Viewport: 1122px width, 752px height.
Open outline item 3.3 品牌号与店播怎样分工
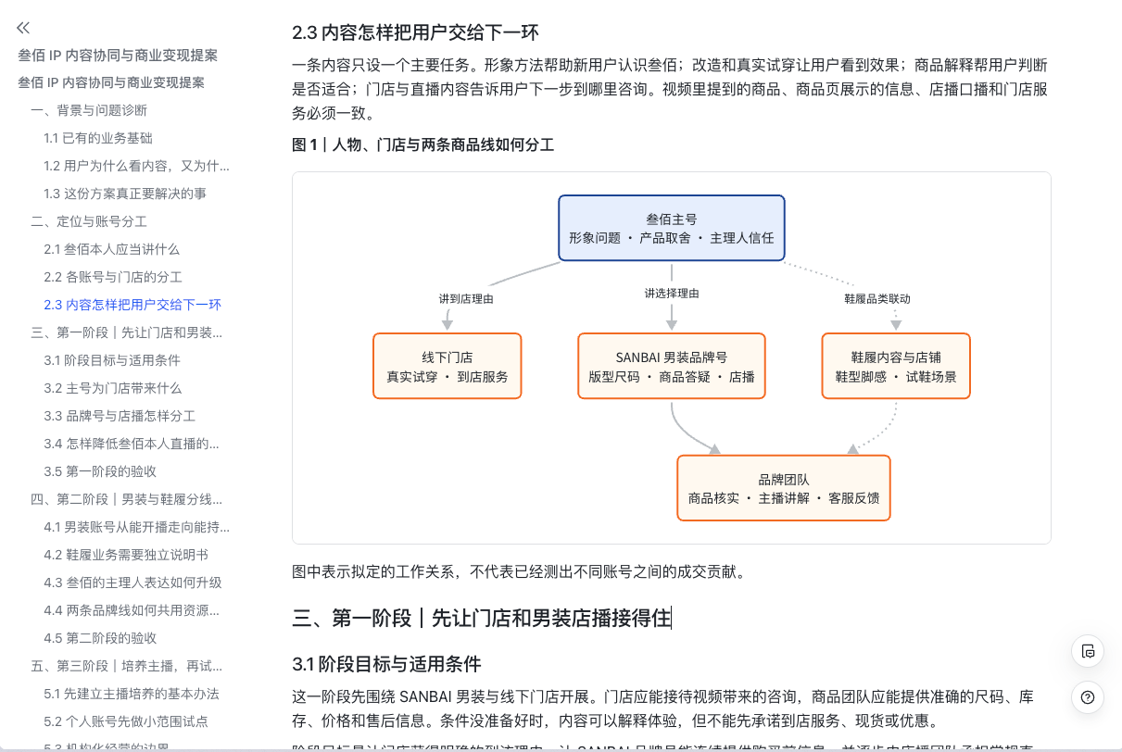click(120, 416)
